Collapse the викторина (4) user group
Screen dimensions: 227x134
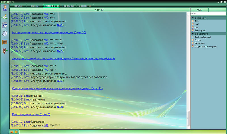[x=193, y=18]
